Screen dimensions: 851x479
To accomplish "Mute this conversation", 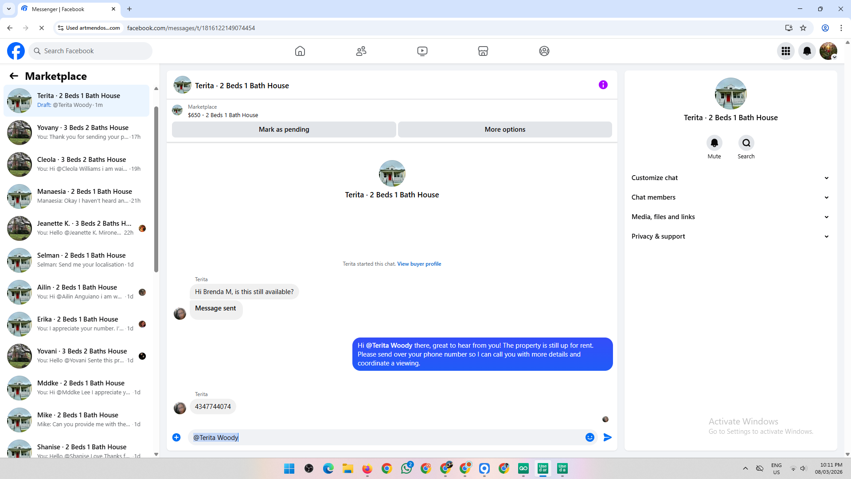I will coord(714,143).
